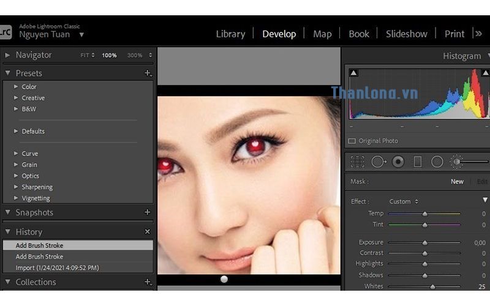Select the Spot Removal tool
This screenshot has width=490, height=306.
click(378, 162)
